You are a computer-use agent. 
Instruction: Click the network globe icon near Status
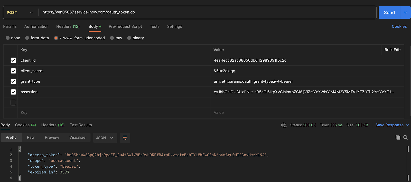coord(284,125)
